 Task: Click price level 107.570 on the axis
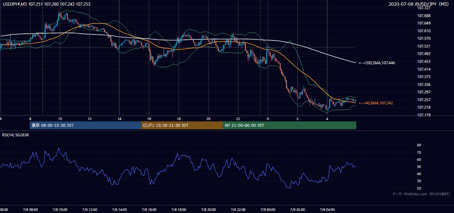[x=424, y=38]
